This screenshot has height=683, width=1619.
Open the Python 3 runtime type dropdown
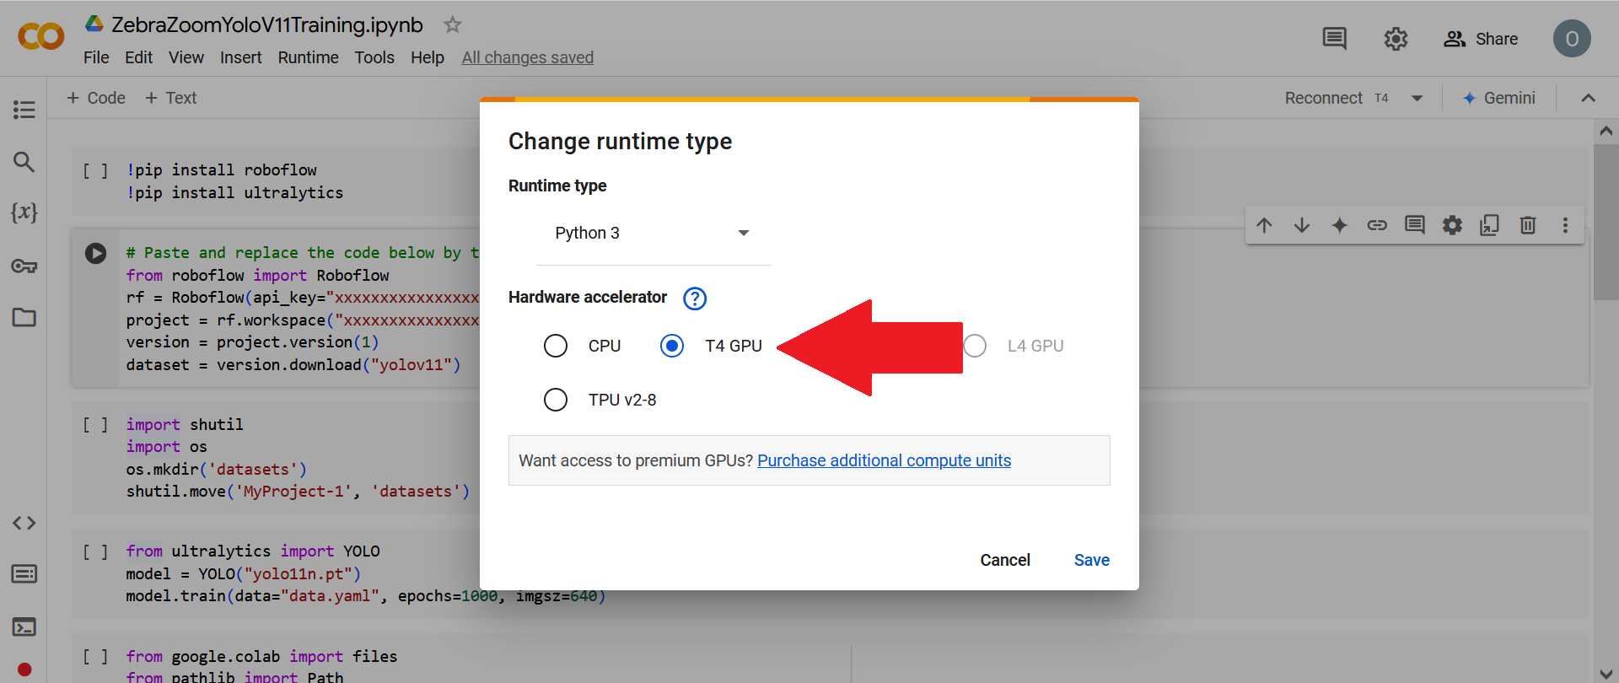pos(654,234)
